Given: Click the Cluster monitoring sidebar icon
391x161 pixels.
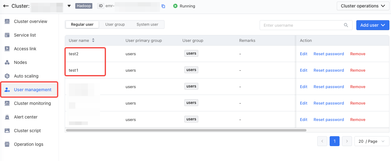Looking at the screenshot, I should [7, 103].
